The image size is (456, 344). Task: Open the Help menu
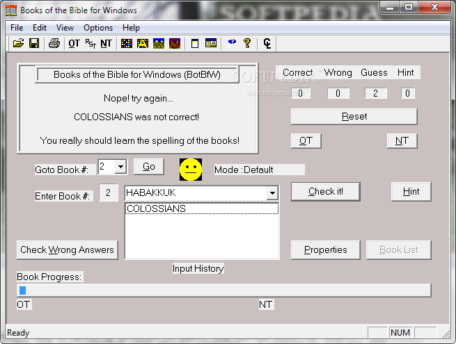click(x=131, y=28)
